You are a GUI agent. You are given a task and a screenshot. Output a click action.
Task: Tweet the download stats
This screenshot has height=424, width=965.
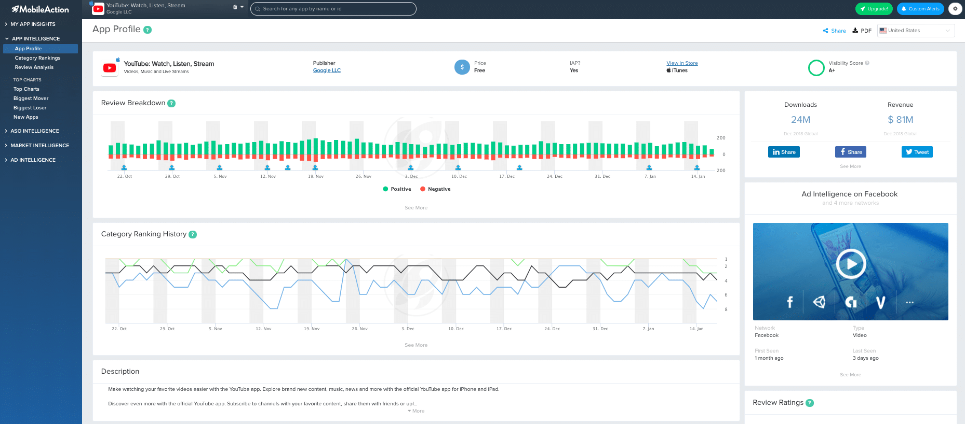pos(917,152)
